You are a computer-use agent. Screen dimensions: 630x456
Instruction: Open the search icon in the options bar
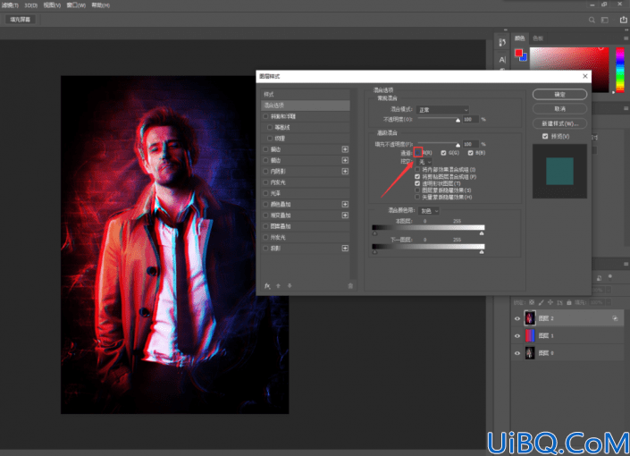click(592, 20)
